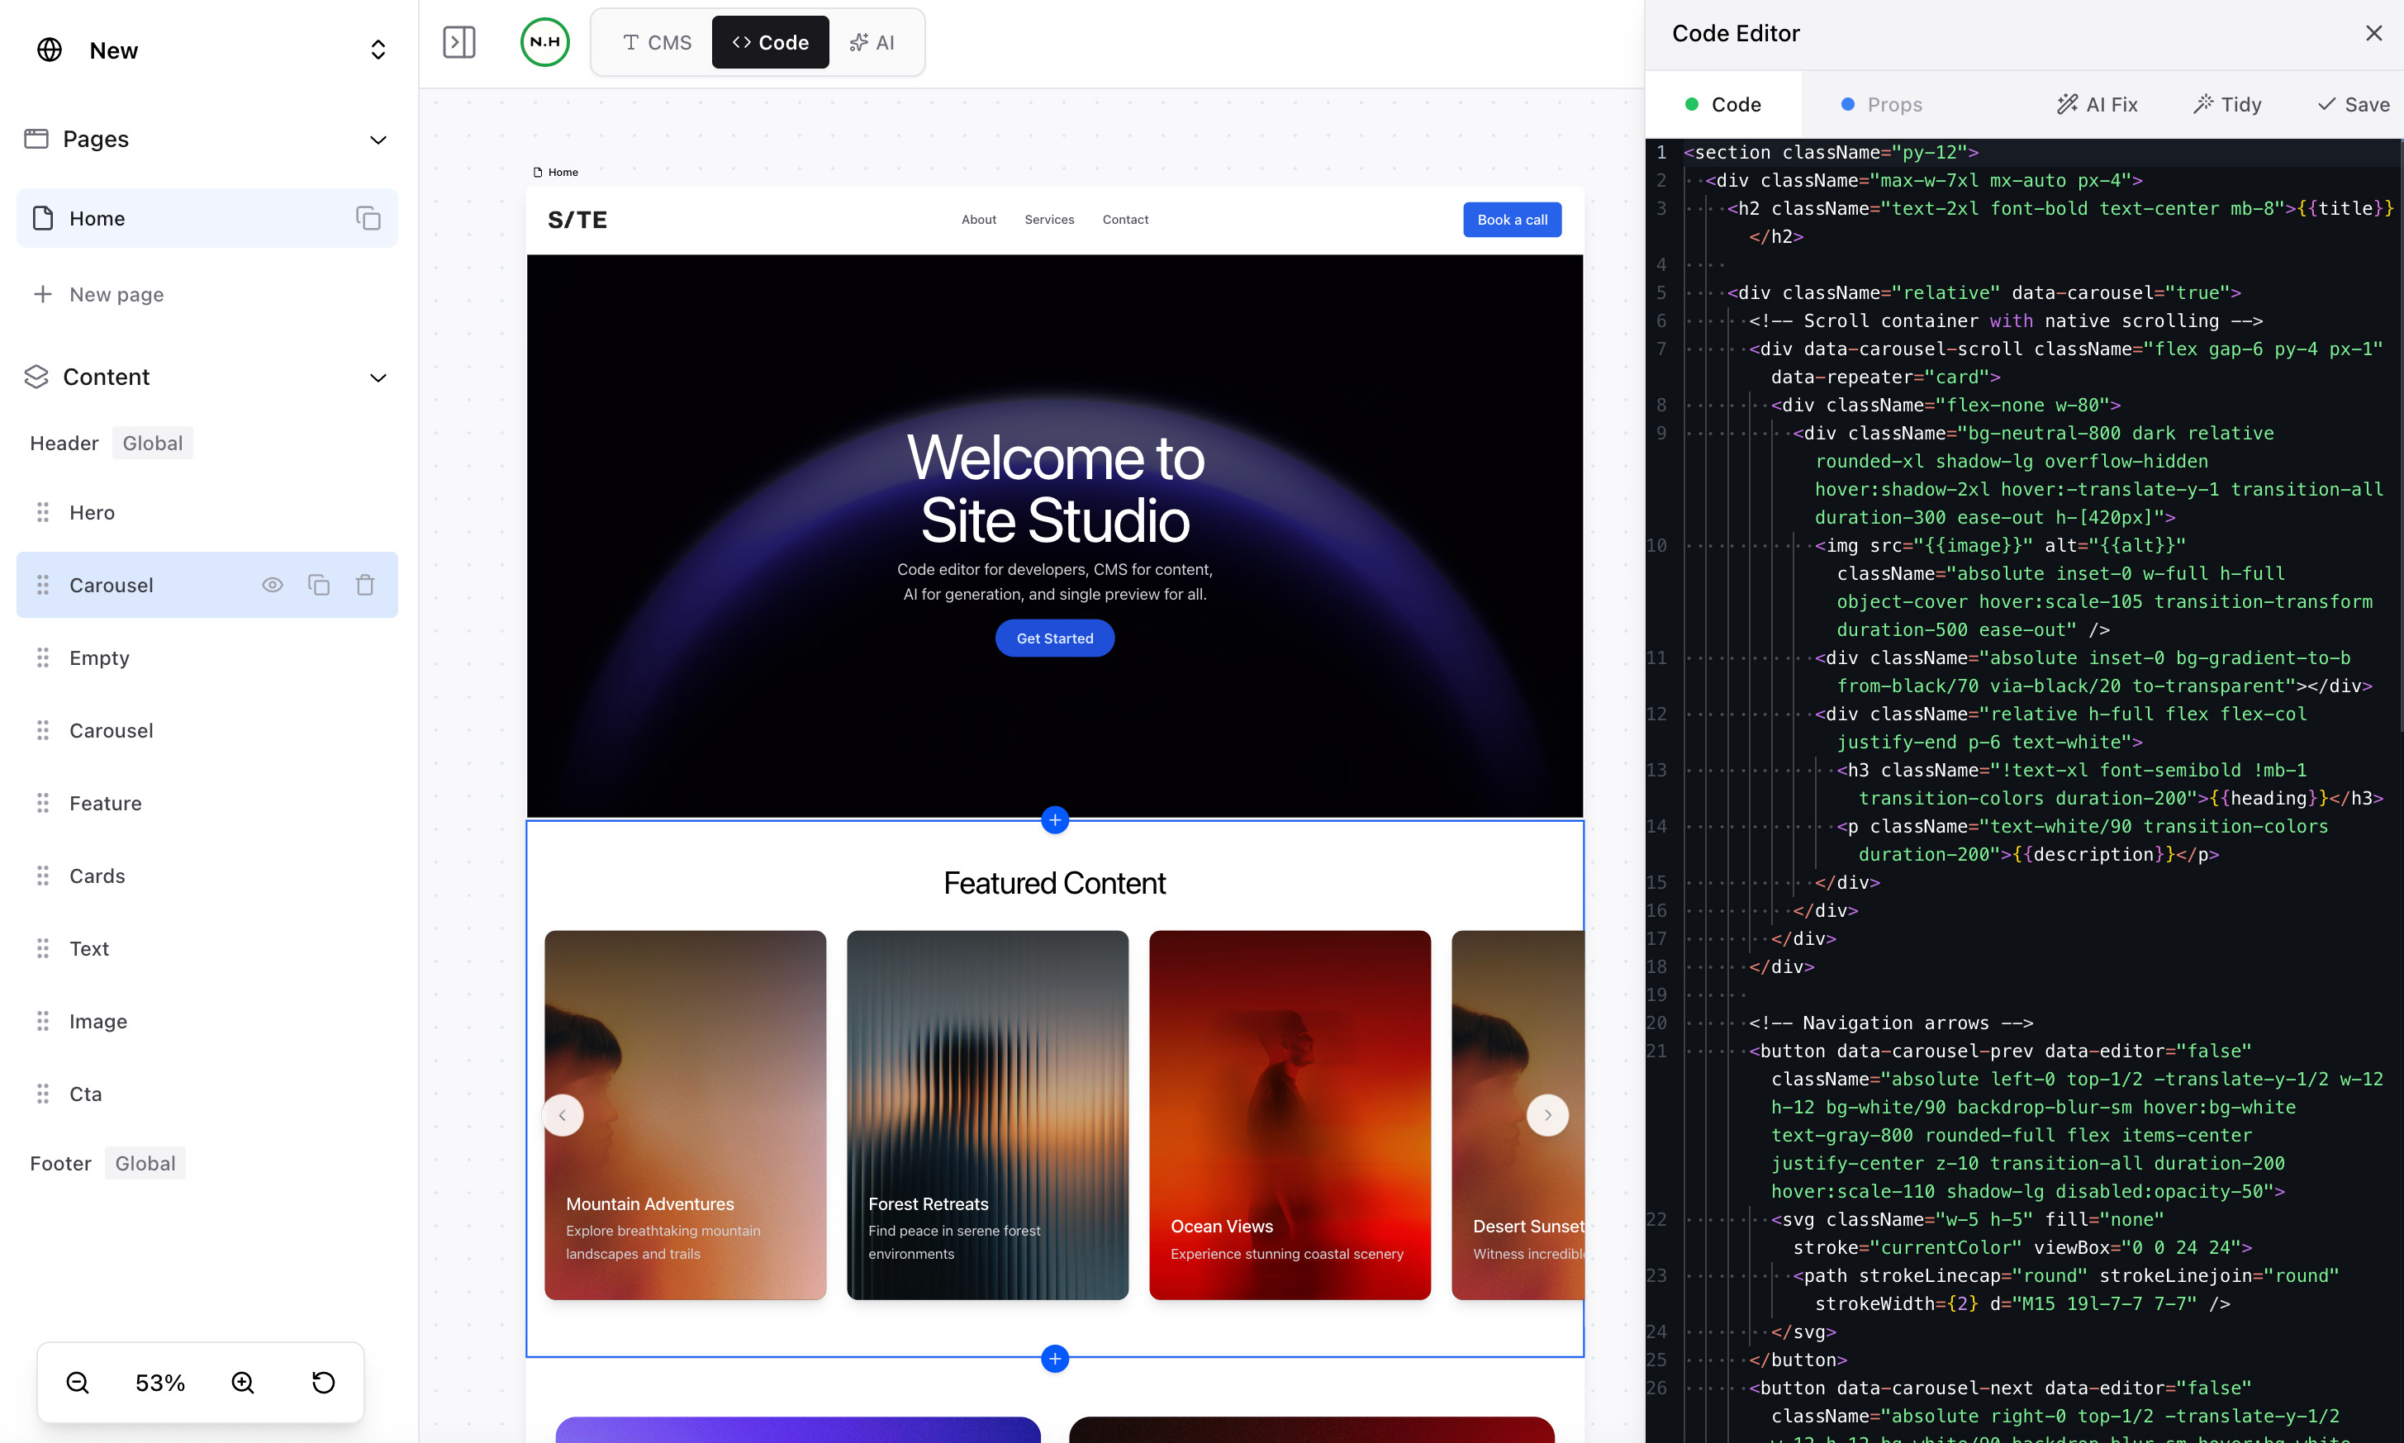Open the New site switcher dropdown

click(x=378, y=50)
